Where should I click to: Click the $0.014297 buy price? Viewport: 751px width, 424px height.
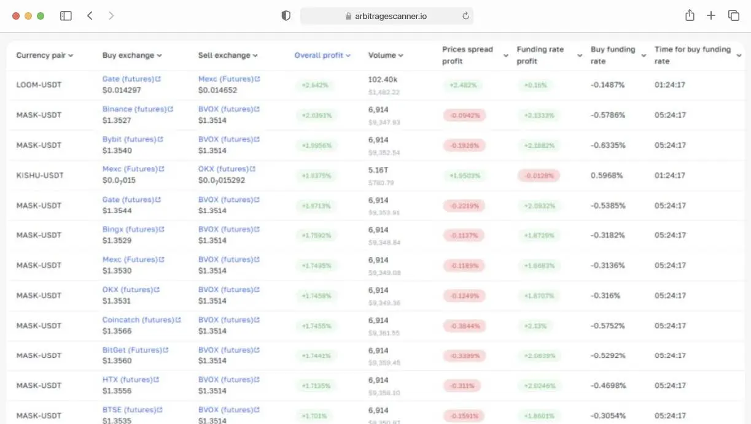[x=122, y=90]
